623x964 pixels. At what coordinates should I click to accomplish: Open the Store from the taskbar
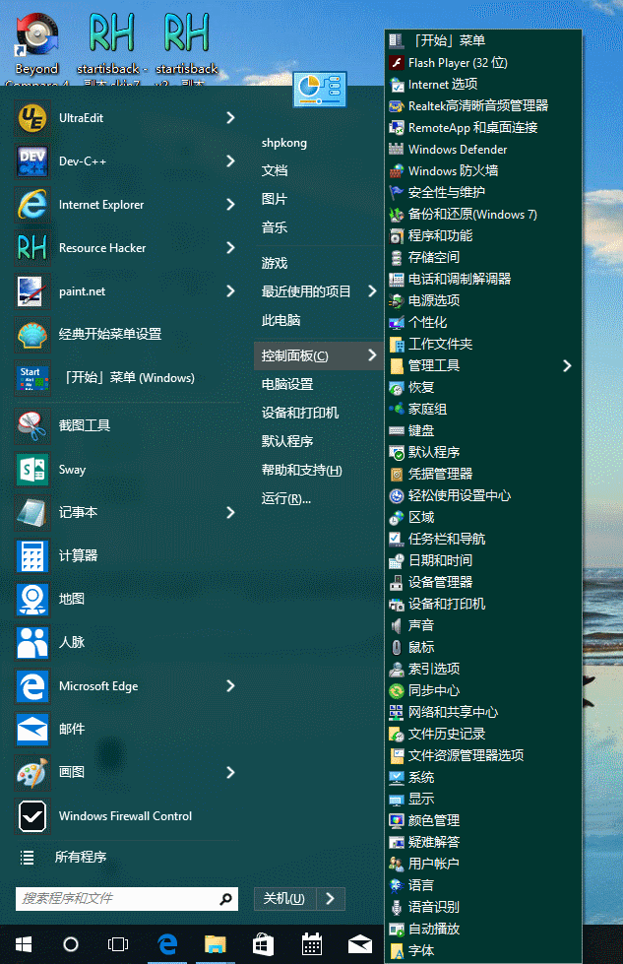pos(263,944)
